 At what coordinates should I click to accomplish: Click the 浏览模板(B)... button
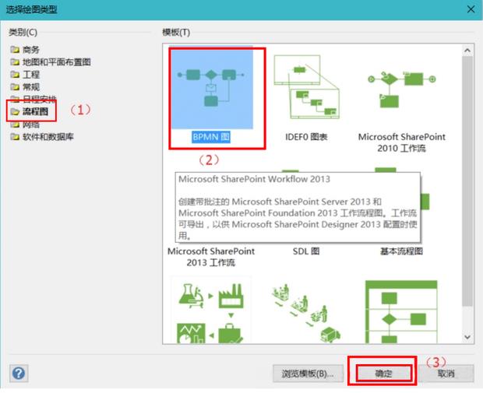308,374
